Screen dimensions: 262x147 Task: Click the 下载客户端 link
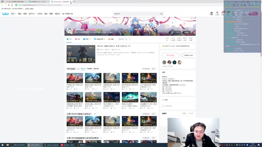(x=67, y=14)
